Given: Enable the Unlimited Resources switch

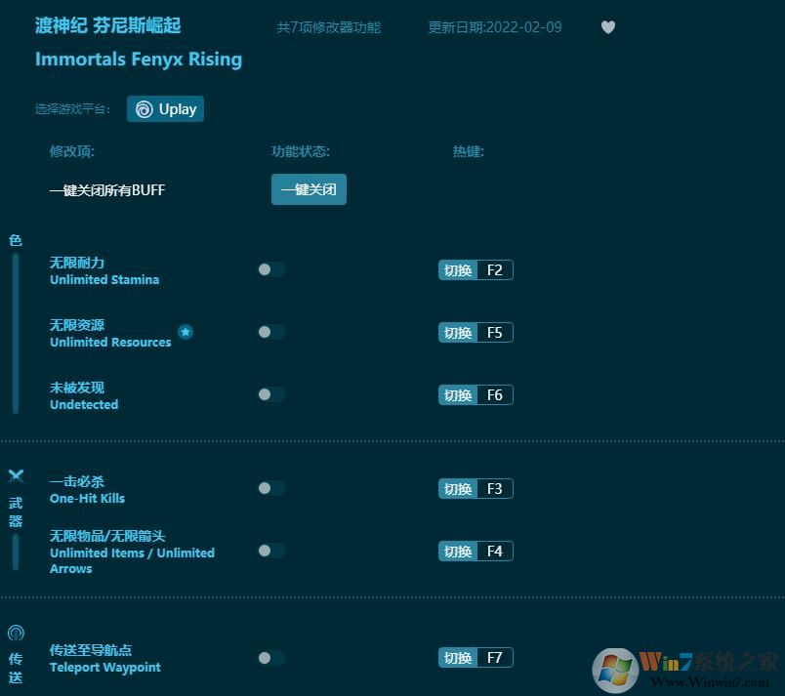Looking at the screenshot, I should coord(271,332).
